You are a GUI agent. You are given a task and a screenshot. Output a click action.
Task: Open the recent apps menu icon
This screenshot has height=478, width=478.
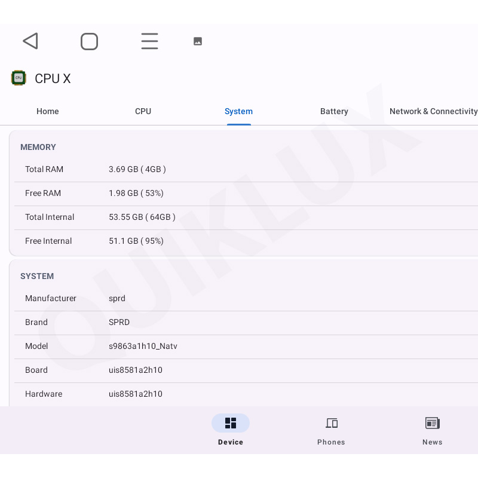point(149,41)
